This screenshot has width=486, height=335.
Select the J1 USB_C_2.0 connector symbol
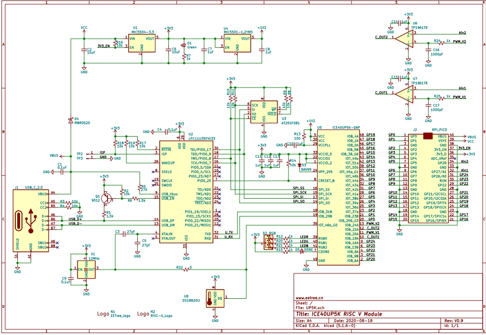click(31, 221)
